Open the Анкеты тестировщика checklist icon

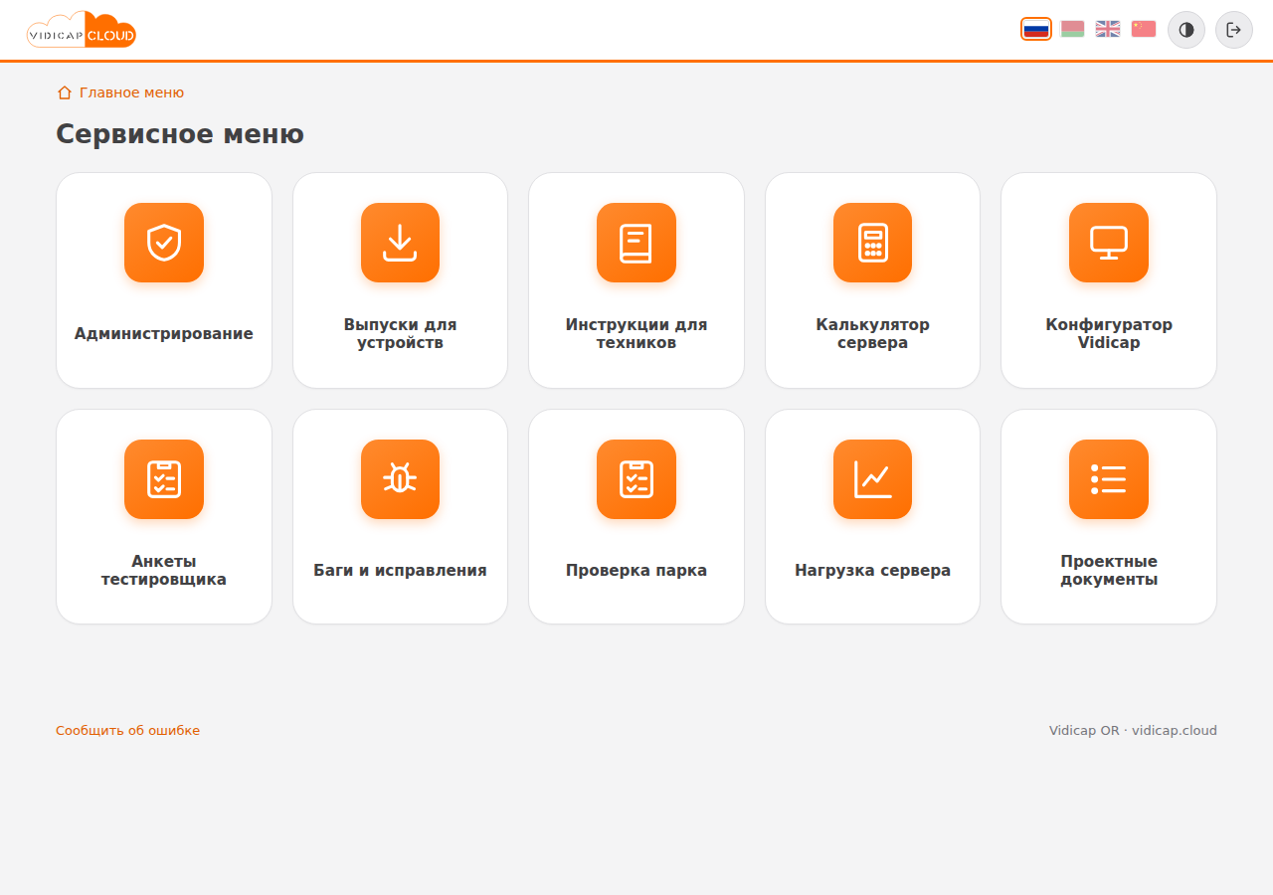click(164, 479)
